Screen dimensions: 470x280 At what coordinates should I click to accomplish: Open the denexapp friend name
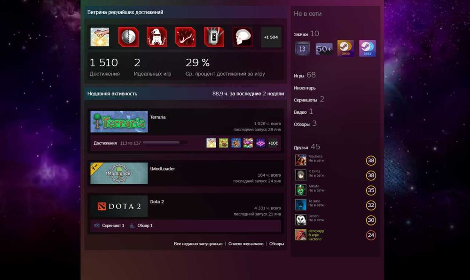pyautogui.click(x=316, y=231)
